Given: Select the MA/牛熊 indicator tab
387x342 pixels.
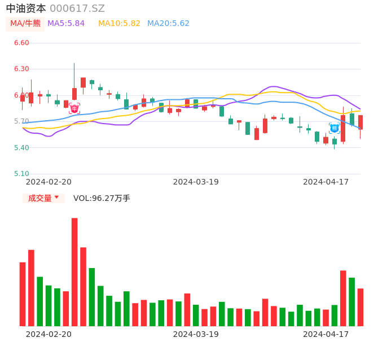Looking at the screenshot, I should point(25,24).
